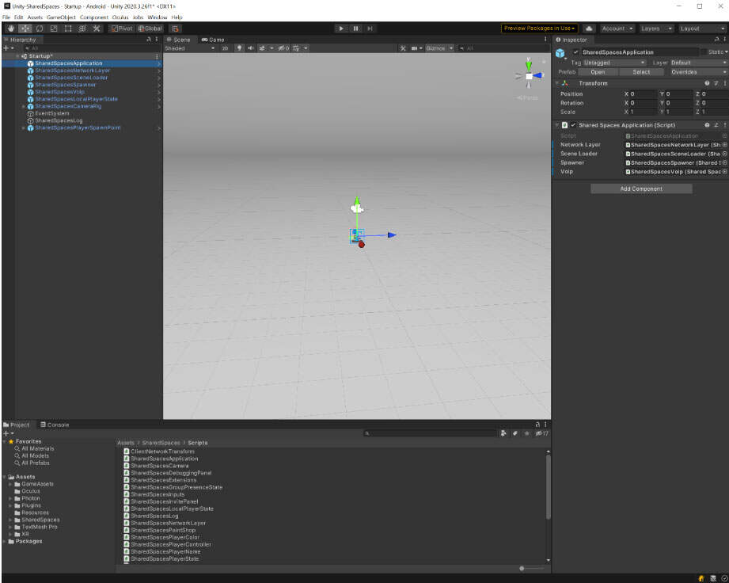Toggle the SharedSpacesApplication active checkbox
729x583 pixels.
click(x=576, y=52)
